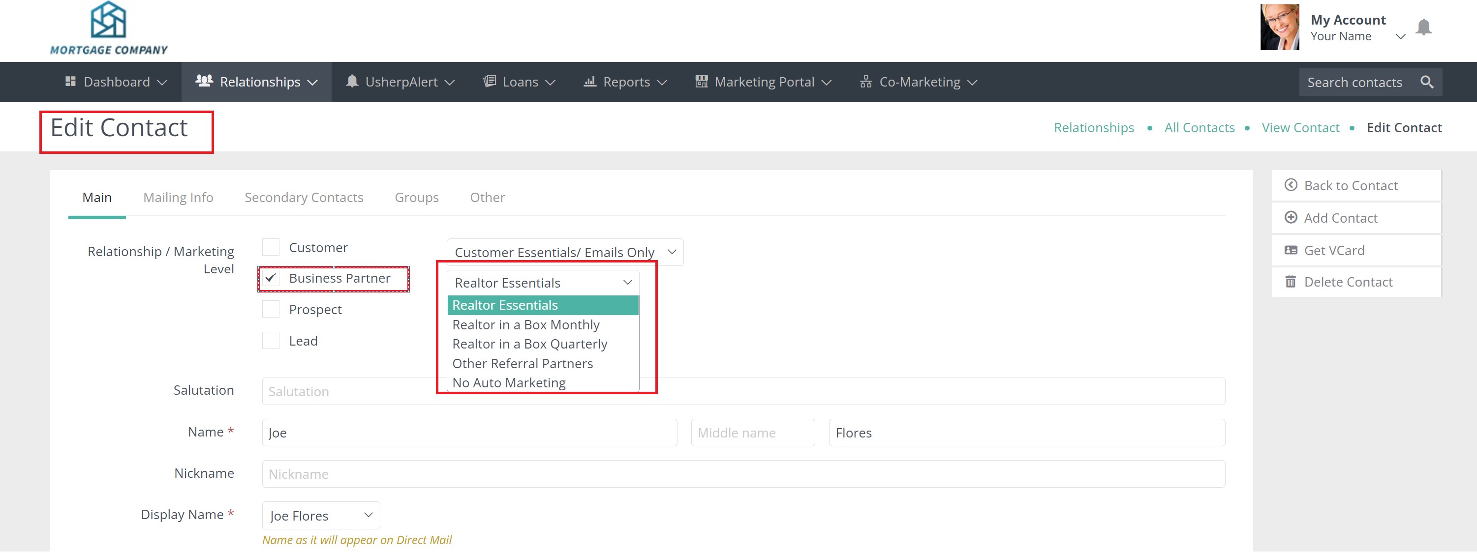Go to All Contacts breadcrumb link

click(x=1199, y=128)
